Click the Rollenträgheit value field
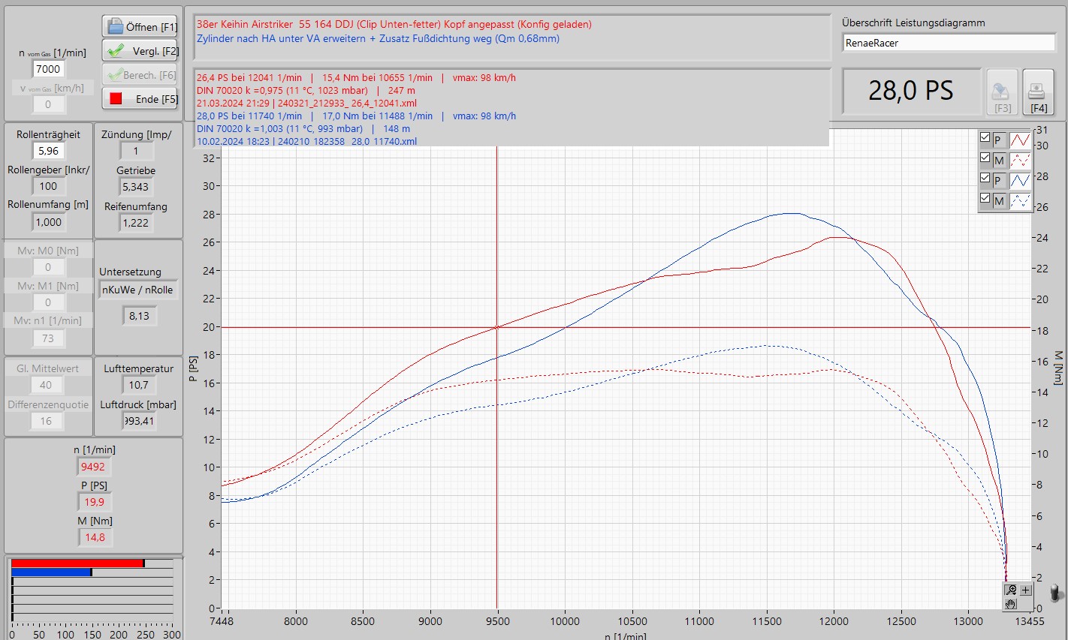Image resolution: width=1068 pixels, height=640 pixels. coord(49,151)
